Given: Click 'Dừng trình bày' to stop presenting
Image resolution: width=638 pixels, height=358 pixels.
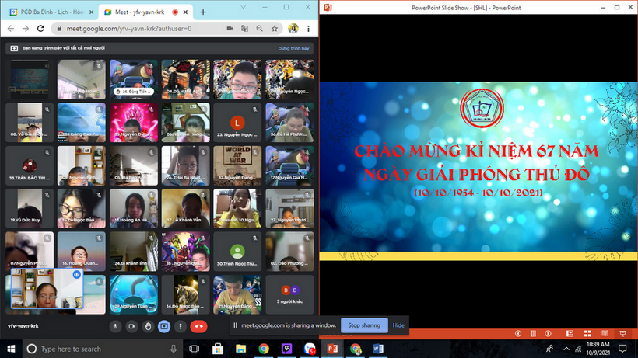Looking at the screenshot, I should pyautogui.click(x=295, y=48).
